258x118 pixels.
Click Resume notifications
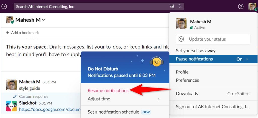[108, 90]
